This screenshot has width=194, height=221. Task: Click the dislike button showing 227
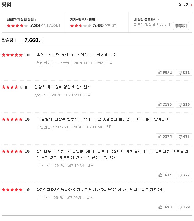(x=184, y=175)
